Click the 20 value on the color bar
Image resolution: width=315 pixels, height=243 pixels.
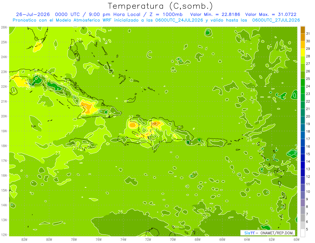pos(308,116)
